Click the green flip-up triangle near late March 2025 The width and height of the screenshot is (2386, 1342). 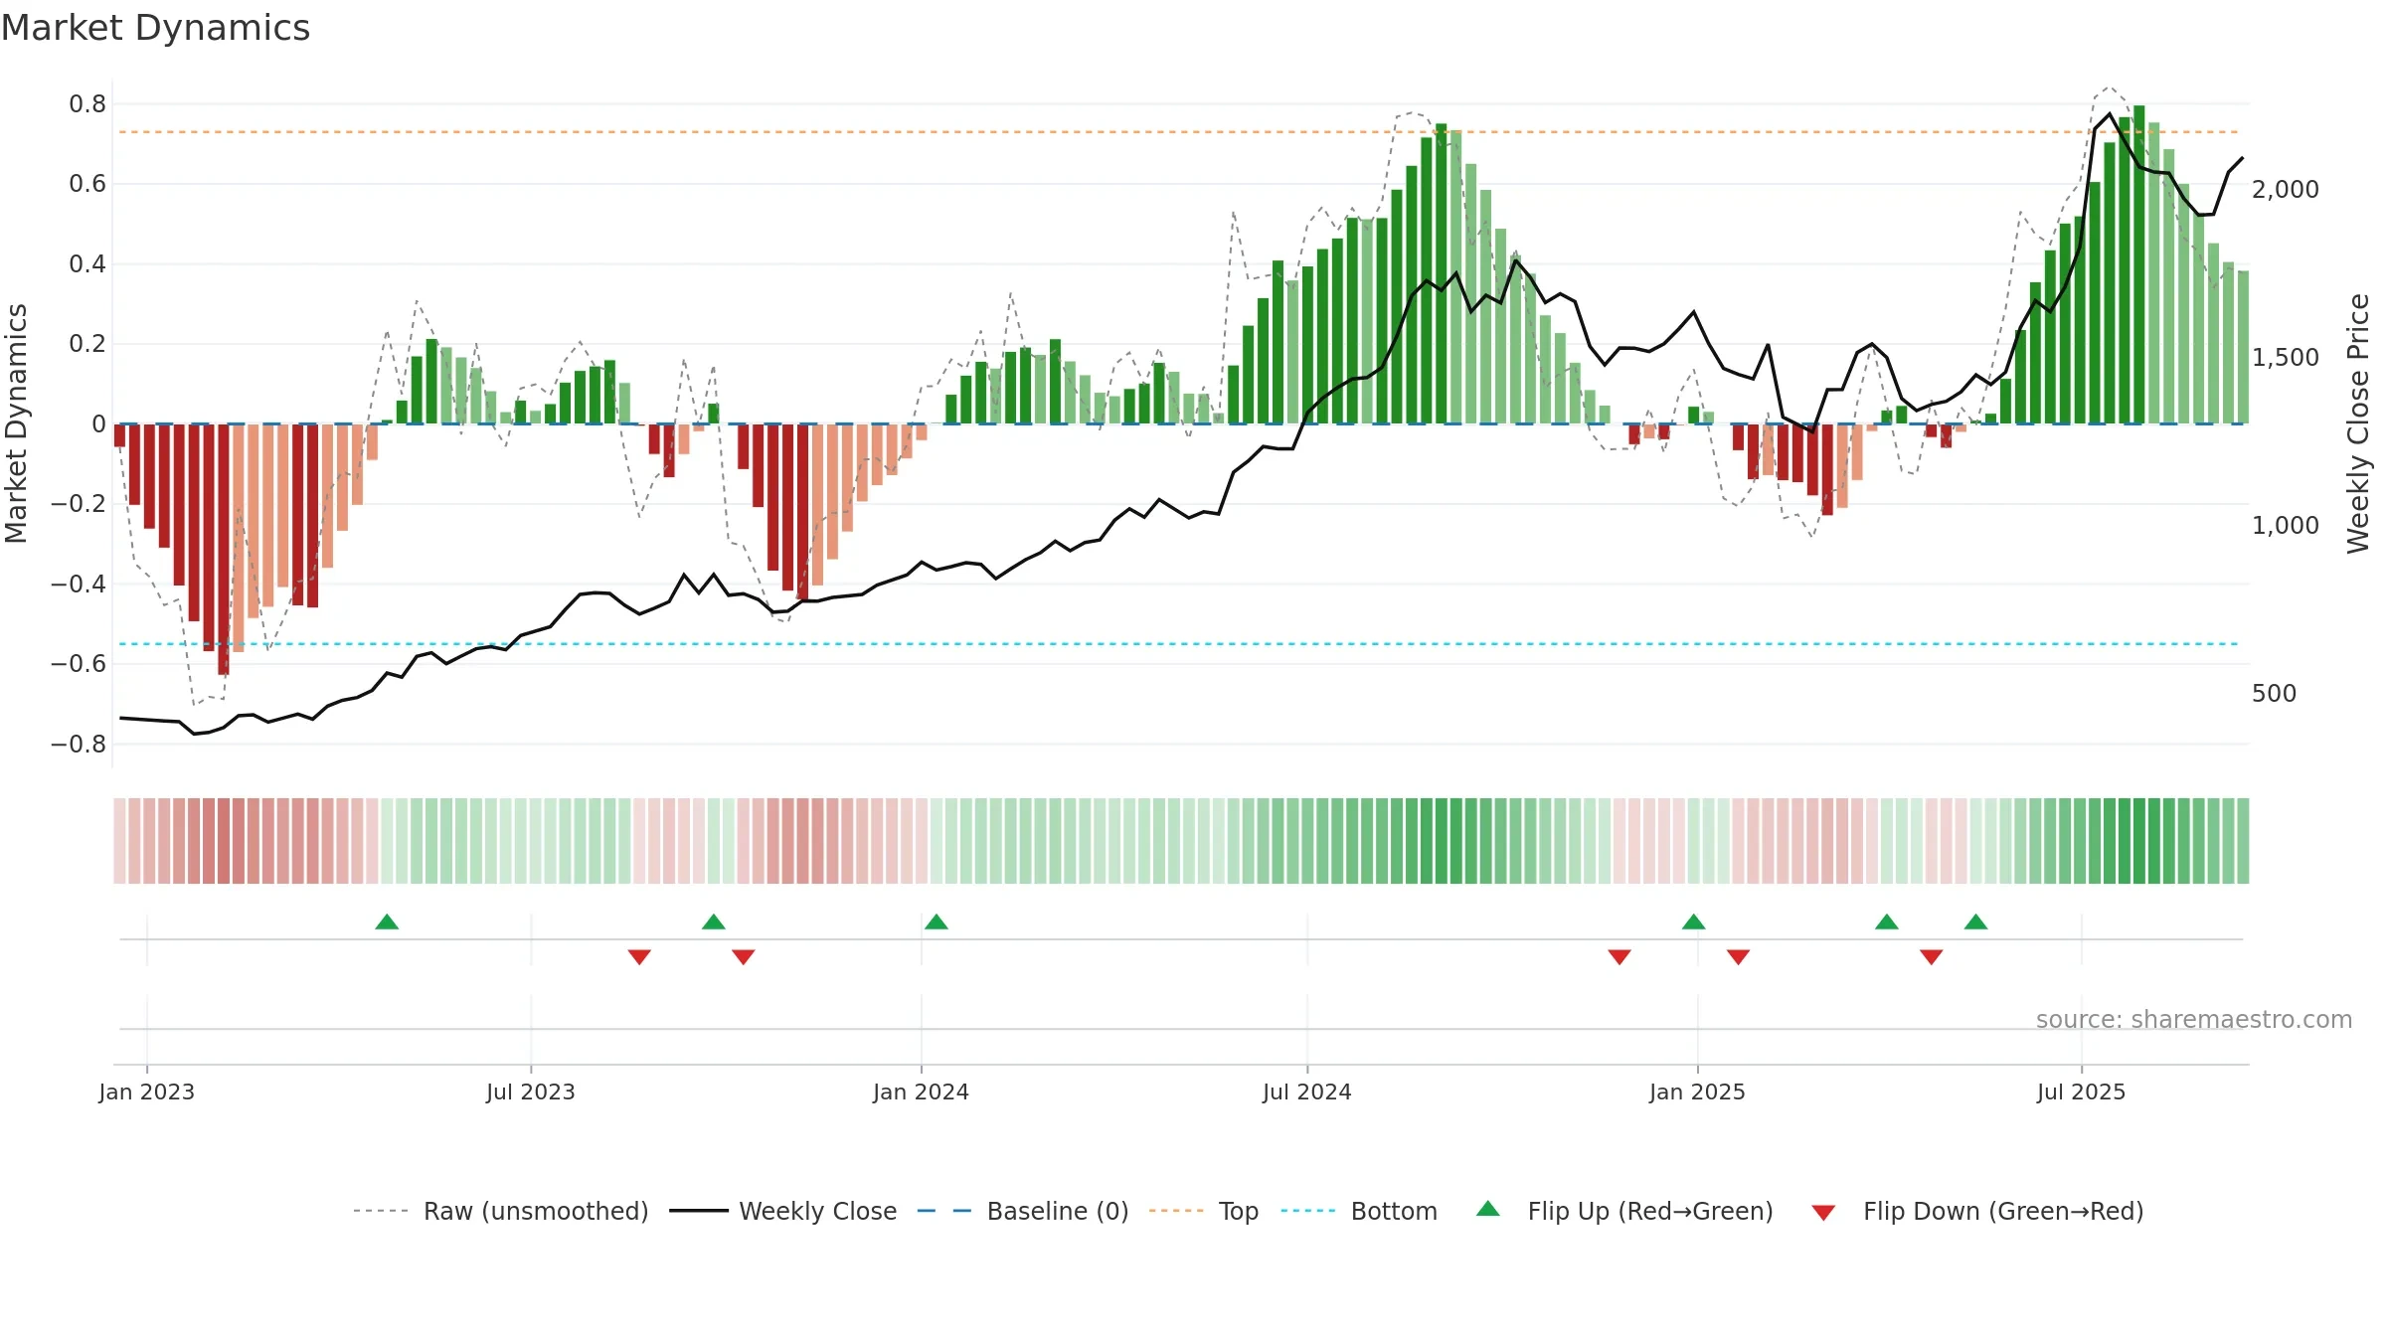pos(1887,922)
